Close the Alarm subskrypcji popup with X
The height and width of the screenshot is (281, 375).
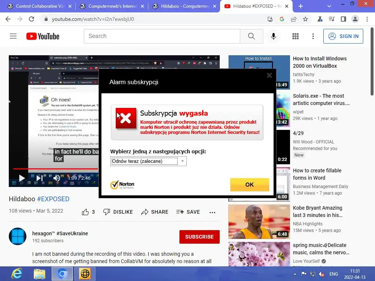[x=269, y=75]
